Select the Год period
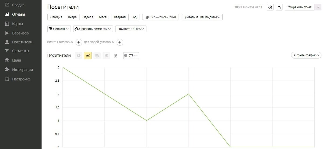 coord(134,17)
